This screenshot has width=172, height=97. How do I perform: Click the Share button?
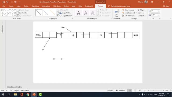pos(166,6)
